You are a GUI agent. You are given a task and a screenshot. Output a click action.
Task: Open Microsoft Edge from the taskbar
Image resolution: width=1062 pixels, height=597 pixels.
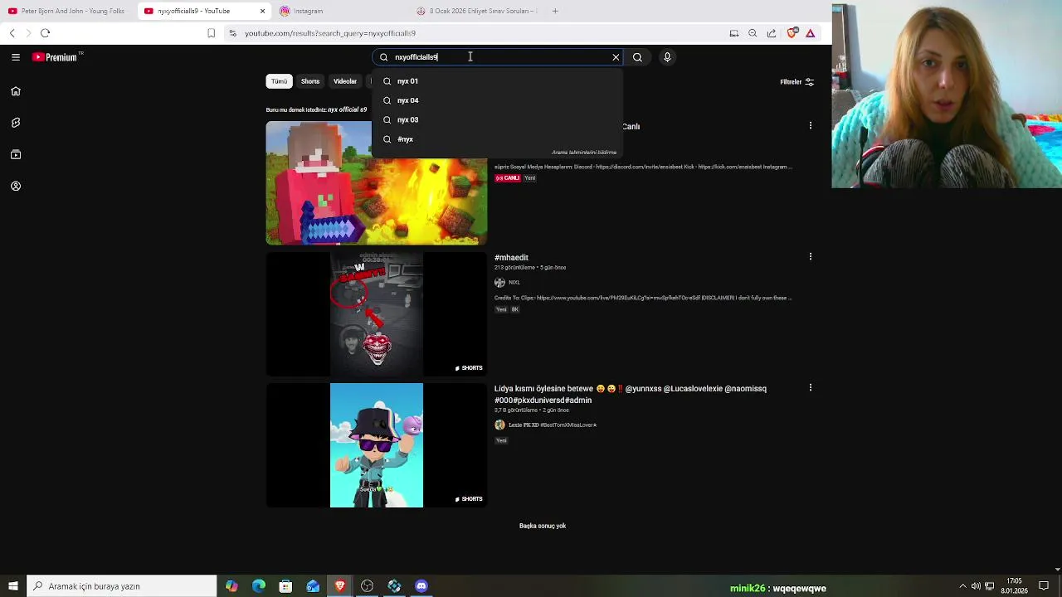tap(259, 586)
